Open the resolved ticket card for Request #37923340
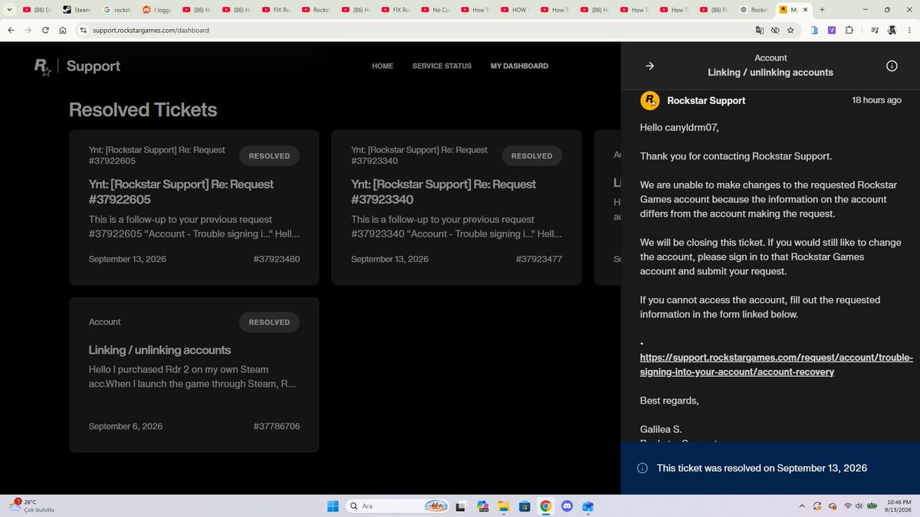Image resolution: width=920 pixels, height=517 pixels. (x=456, y=208)
